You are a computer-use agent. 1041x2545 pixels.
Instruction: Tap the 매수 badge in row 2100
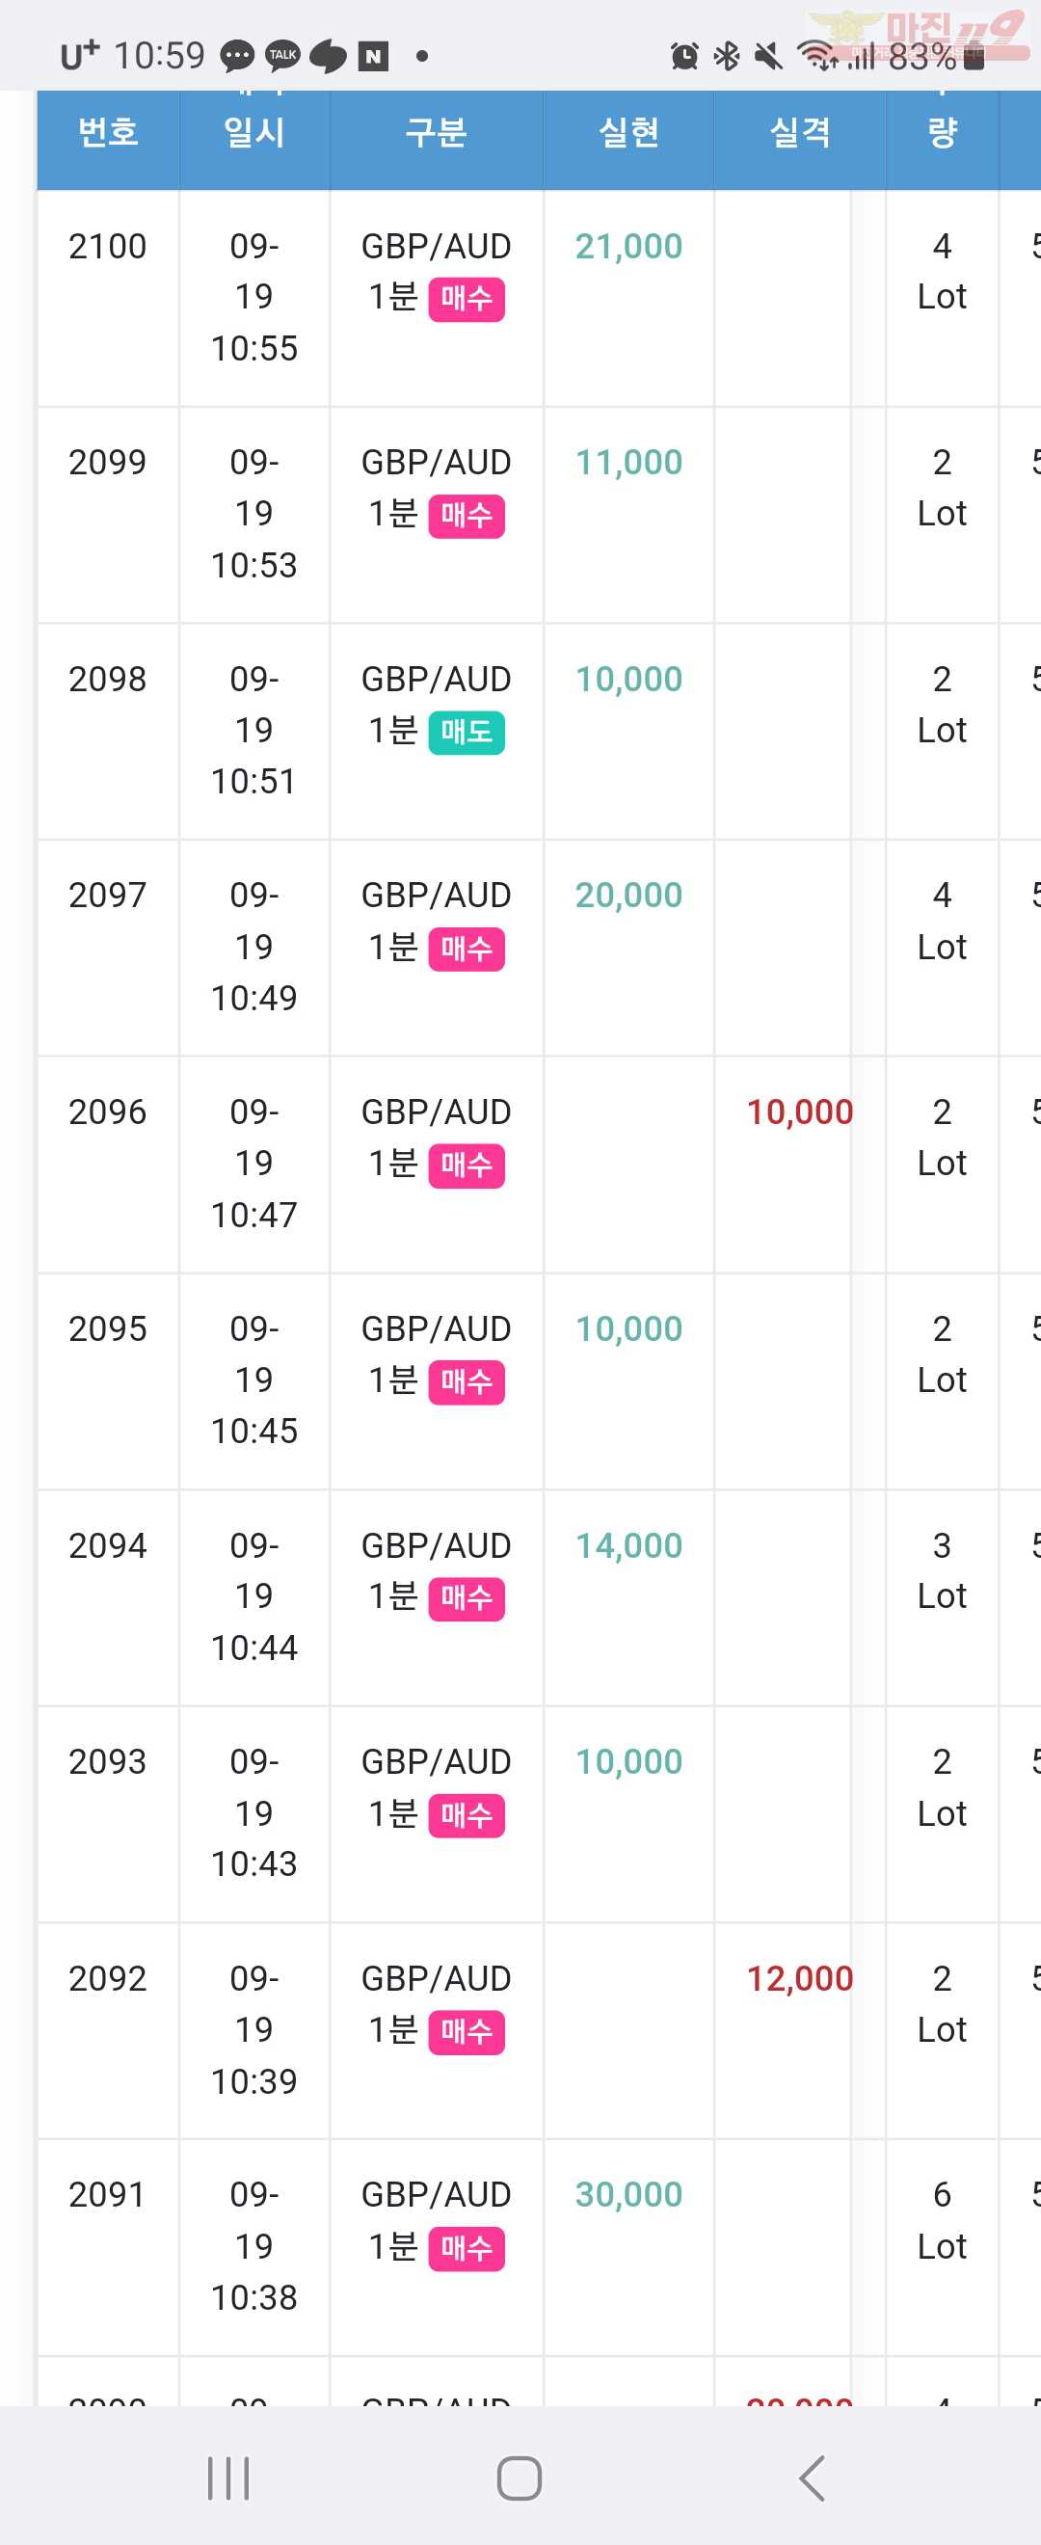point(467,300)
